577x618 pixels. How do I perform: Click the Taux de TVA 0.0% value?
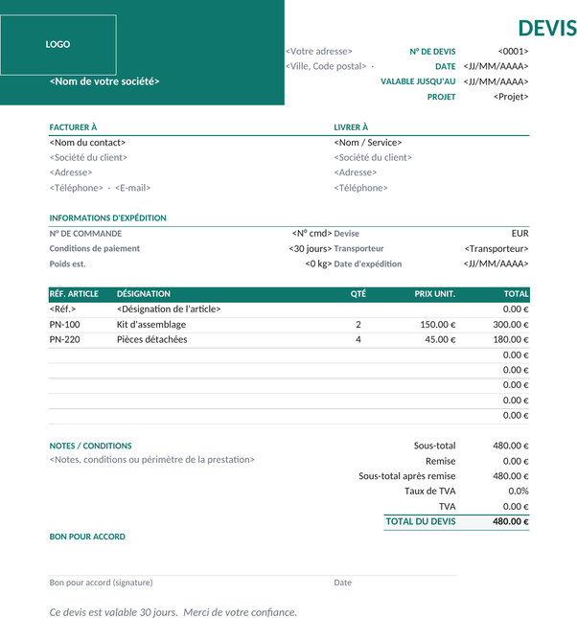(519, 492)
